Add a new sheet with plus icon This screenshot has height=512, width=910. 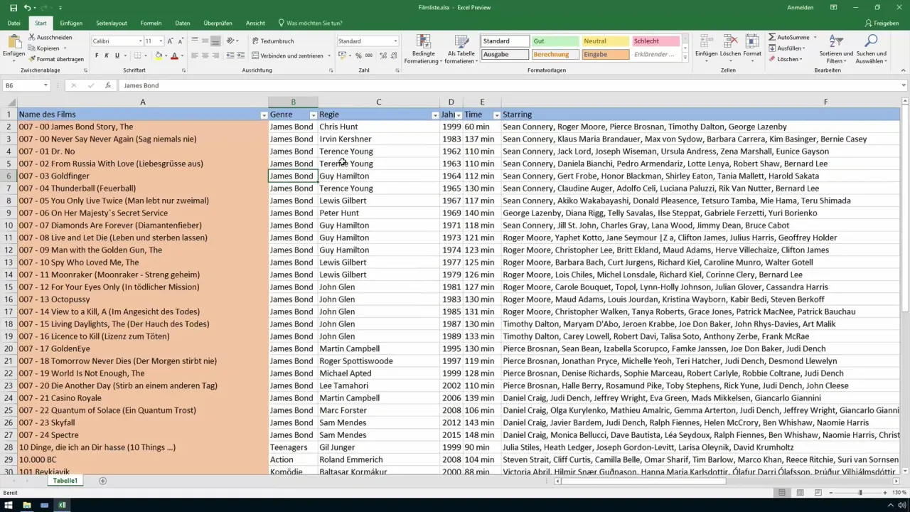click(x=102, y=481)
